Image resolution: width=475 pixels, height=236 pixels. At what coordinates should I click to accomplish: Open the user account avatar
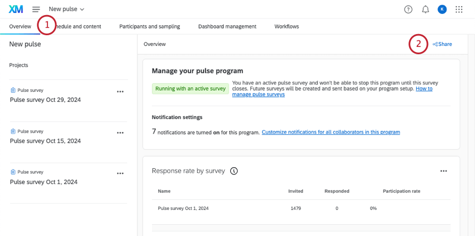coord(442,9)
